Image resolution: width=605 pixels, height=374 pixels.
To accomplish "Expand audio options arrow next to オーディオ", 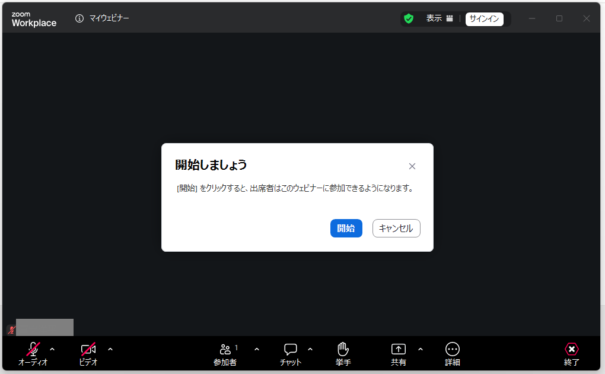I will [52, 349].
